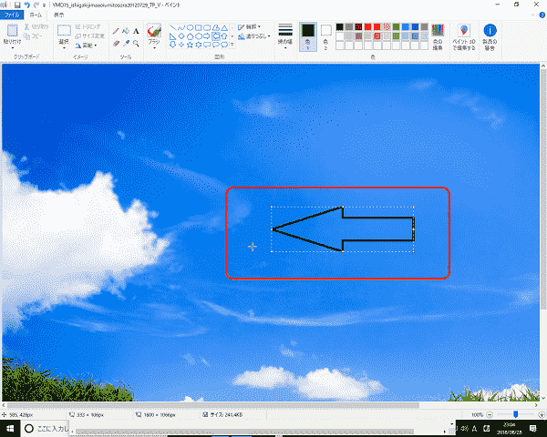Adjust the zoom slider handle
Screen dimensions: 547x437
[x=516, y=414]
